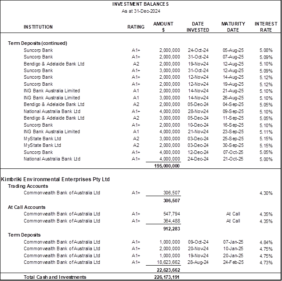
Task: Click the INVESTMENT BALANCES title
Action: [141, 4]
